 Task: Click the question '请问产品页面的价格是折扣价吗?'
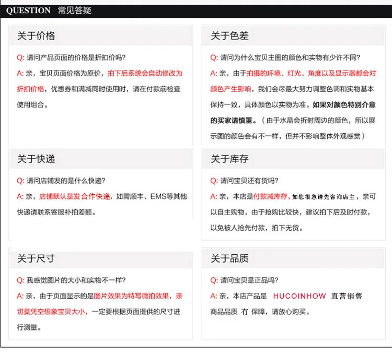point(76,57)
